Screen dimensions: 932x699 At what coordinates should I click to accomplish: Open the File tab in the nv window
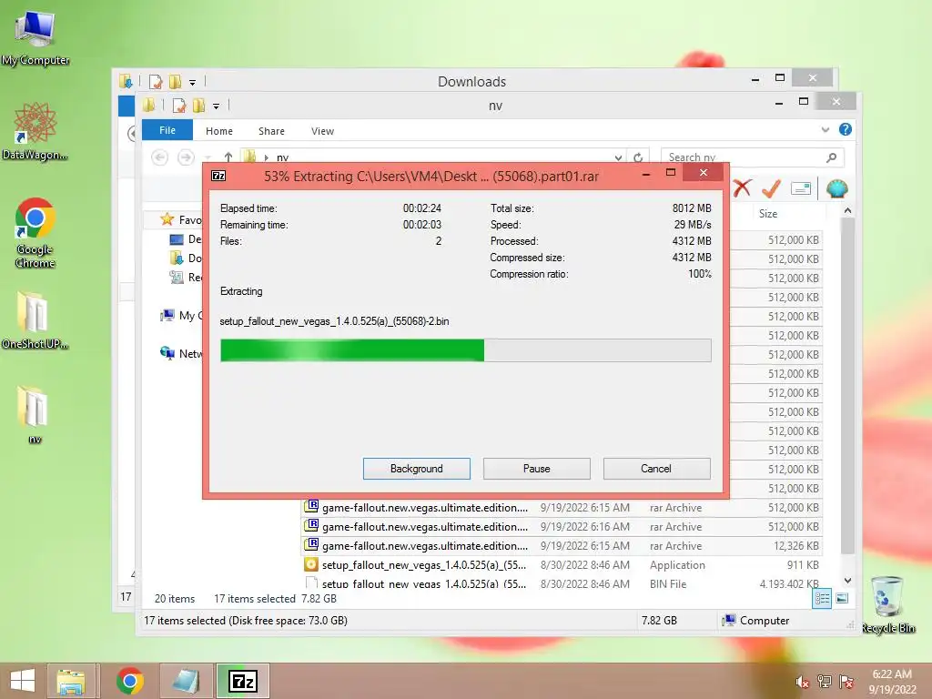pos(167,129)
